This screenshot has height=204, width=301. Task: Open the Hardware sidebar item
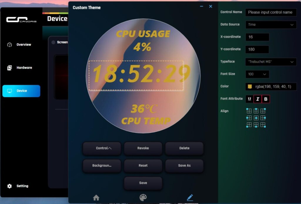tap(21, 68)
